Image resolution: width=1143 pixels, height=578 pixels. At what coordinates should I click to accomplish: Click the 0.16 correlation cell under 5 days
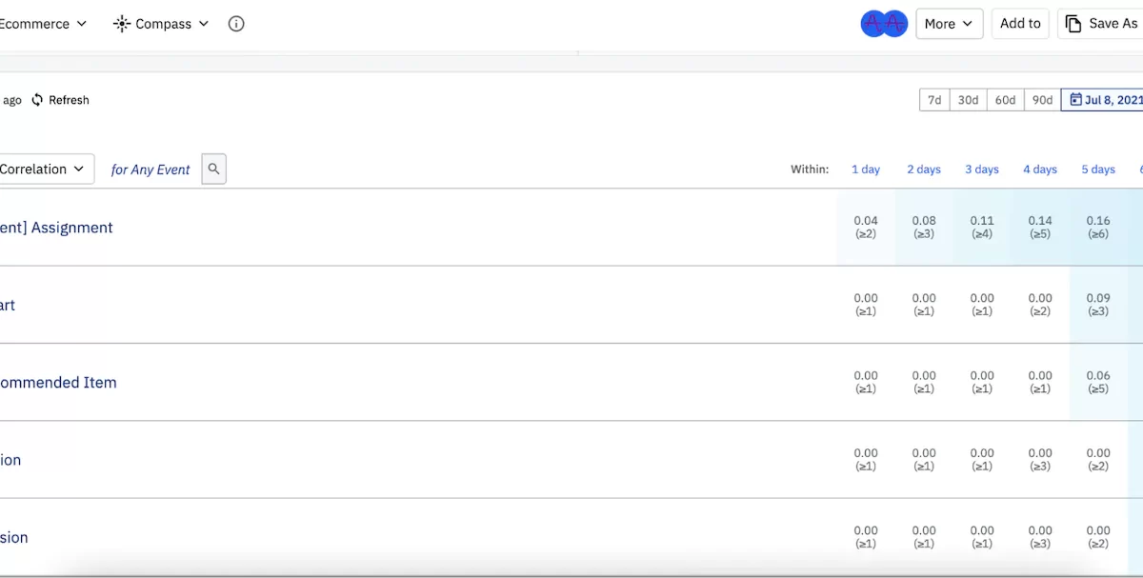[x=1098, y=227]
